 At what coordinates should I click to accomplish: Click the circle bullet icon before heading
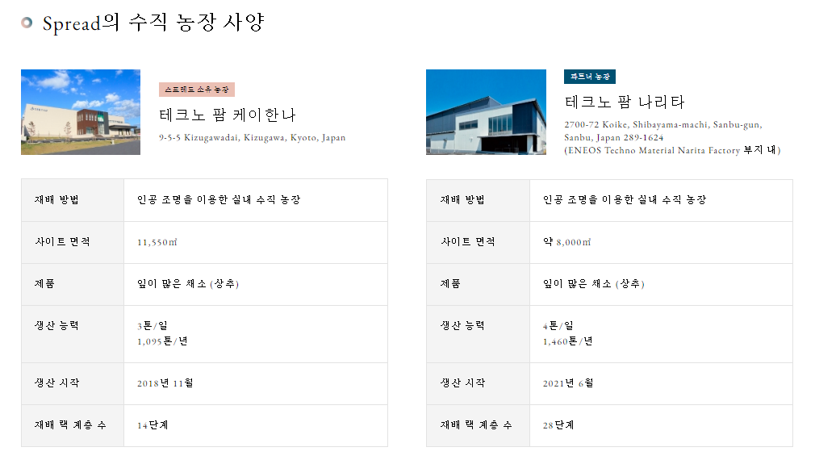coord(27,23)
